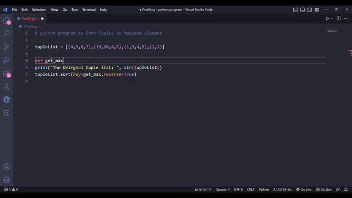Expand the run options dropdown arrow
The width and height of the screenshot is (352, 198).
[x=332, y=19]
